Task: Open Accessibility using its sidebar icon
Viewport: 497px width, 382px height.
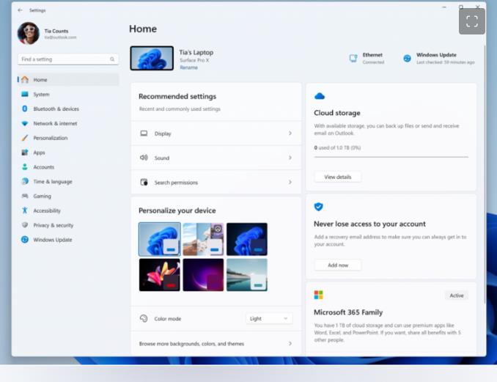Action: coord(25,210)
